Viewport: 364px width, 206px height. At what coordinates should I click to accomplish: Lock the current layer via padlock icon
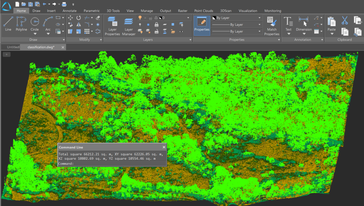tap(150, 18)
